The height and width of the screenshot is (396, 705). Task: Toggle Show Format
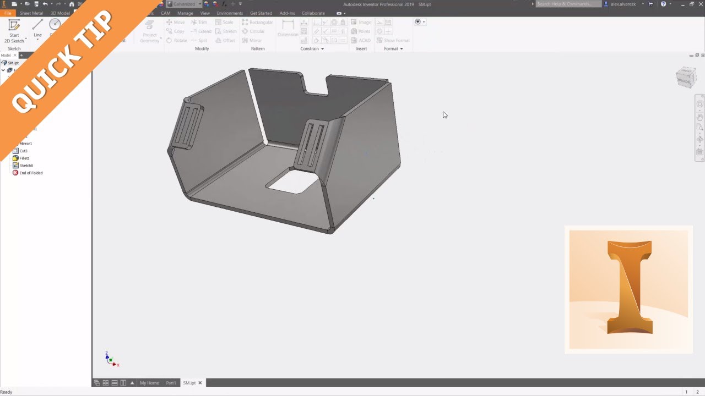[x=393, y=41]
